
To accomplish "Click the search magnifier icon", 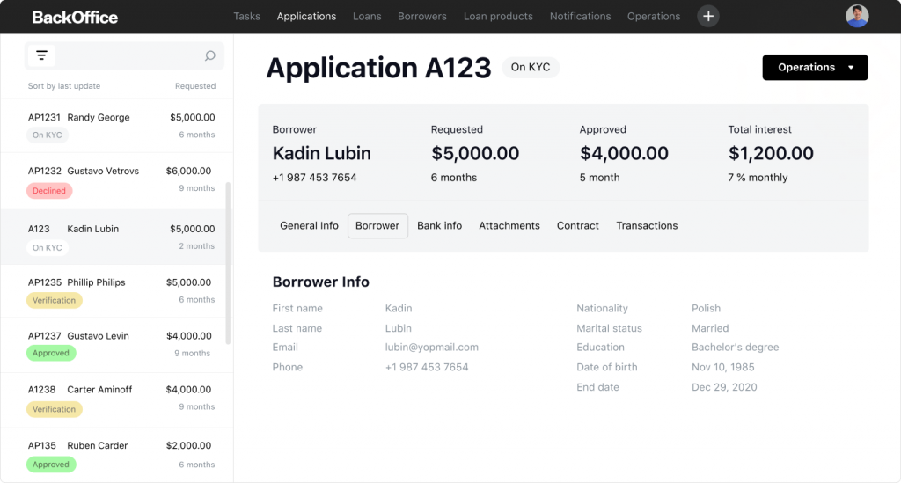I will coord(209,56).
